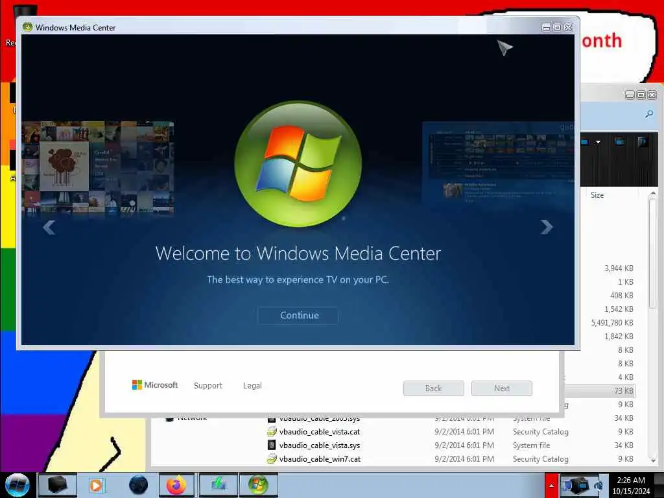Maximize the Explorer window
Screen dimensions: 664x498
pos(641,95)
